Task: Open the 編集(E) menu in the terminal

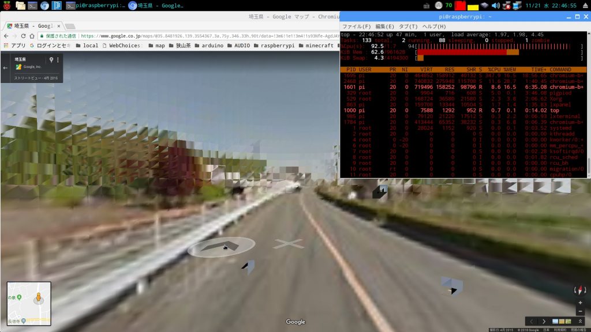Action: click(x=384, y=27)
